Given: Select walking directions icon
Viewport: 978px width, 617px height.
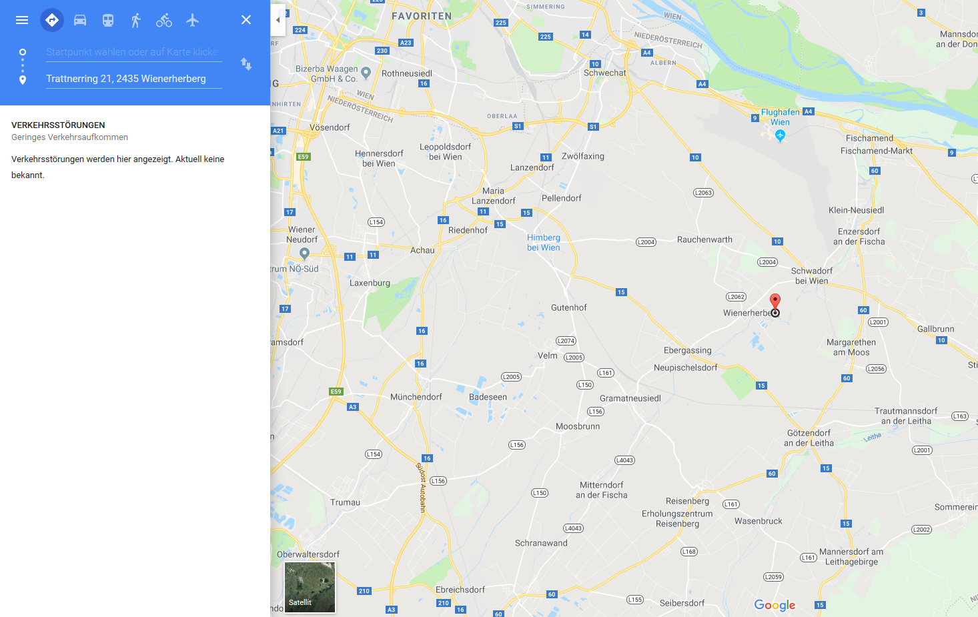Looking at the screenshot, I should 136,20.
